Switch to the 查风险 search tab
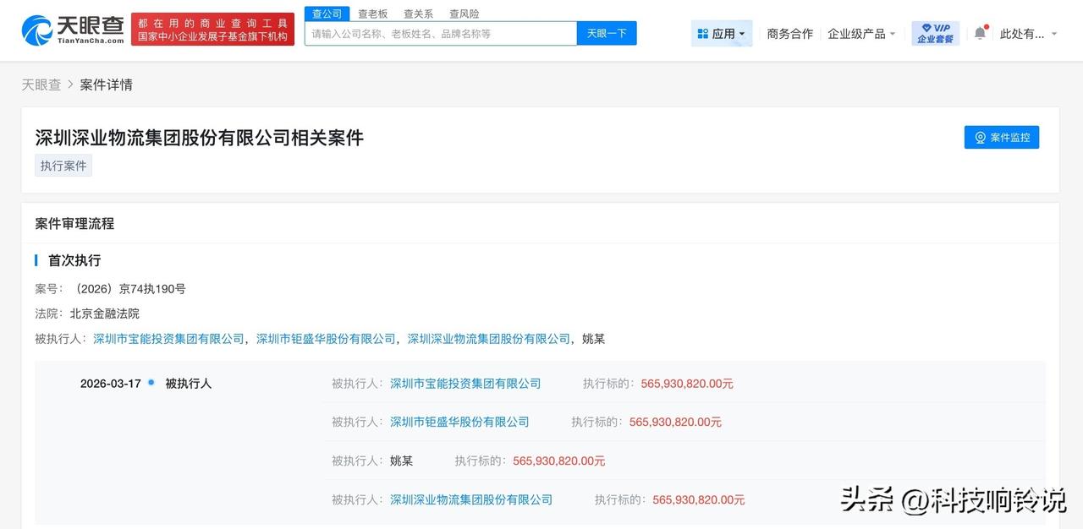Image resolution: width=1083 pixels, height=529 pixels. [x=464, y=14]
